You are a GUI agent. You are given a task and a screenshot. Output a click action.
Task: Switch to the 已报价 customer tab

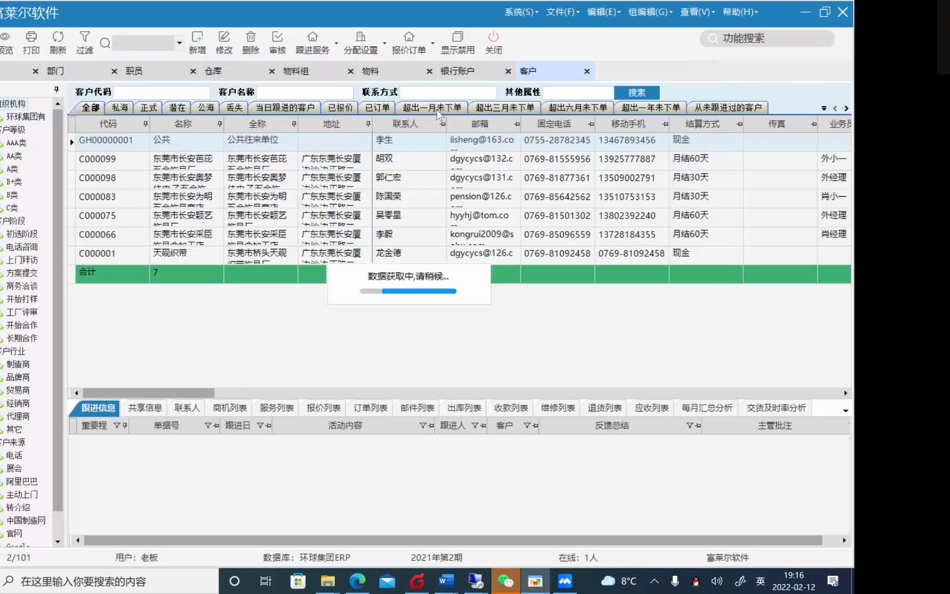[x=340, y=108]
